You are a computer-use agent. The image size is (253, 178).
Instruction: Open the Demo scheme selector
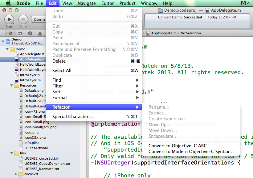(x=39, y=19)
